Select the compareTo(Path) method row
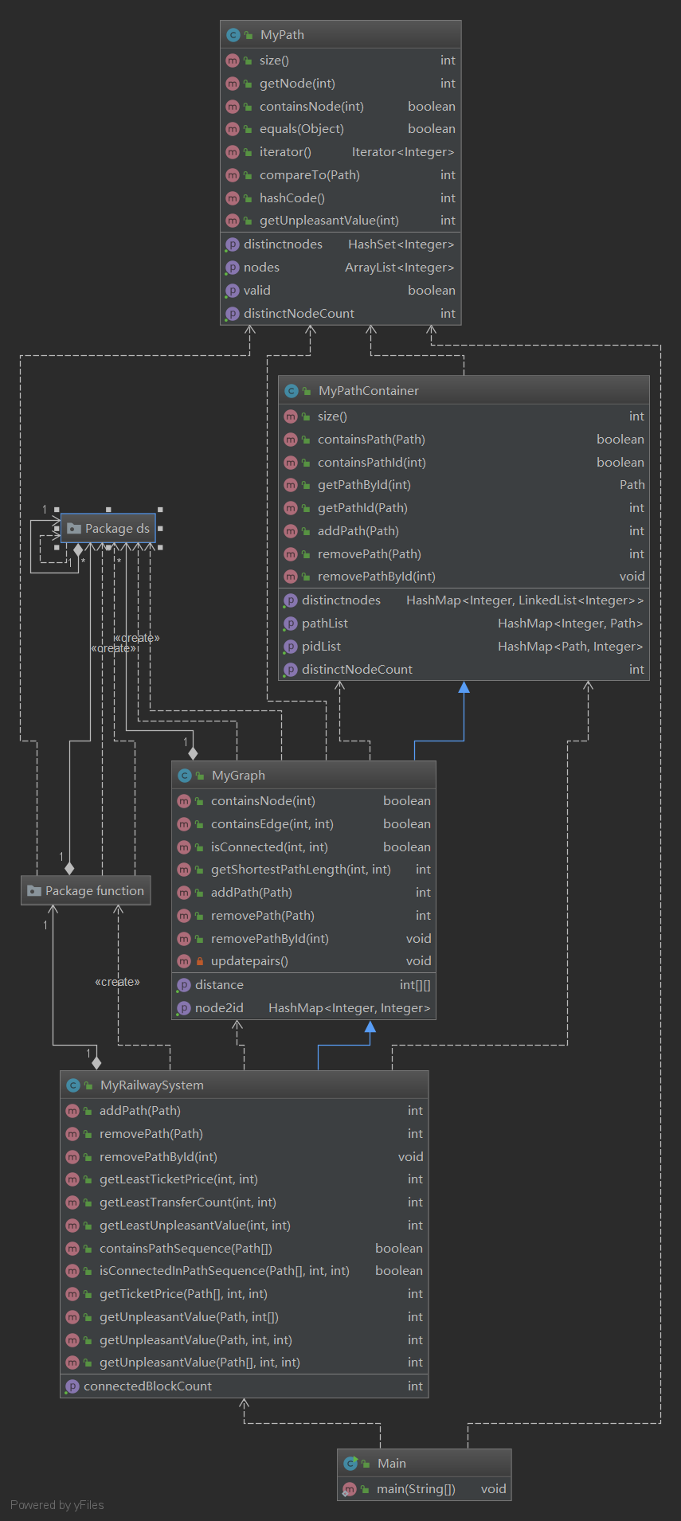 click(341, 175)
